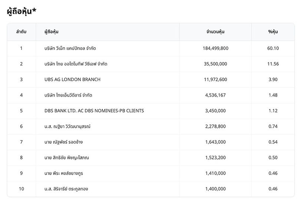Select shareholder น.ส. ณฐิยา วิวัฒนานุสรณ์
The height and width of the screenshot is (205, 301).
pos(67,126)
